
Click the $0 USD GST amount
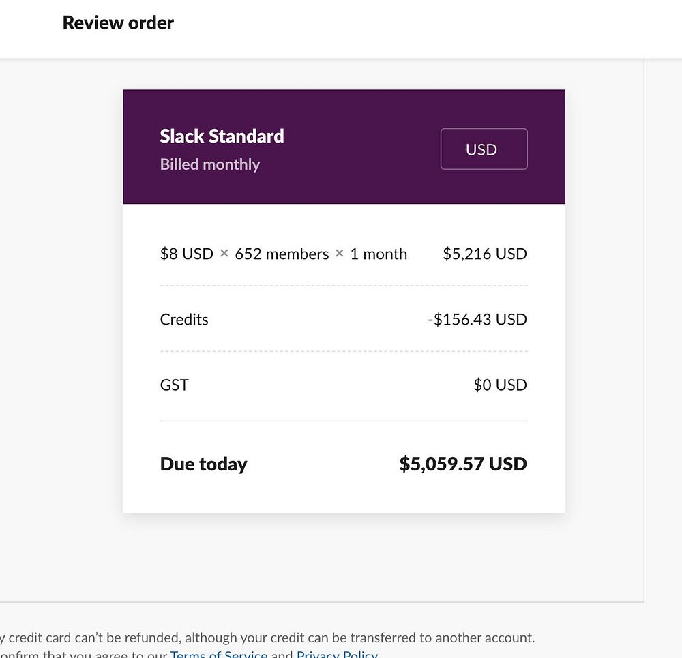click(500, 385)
